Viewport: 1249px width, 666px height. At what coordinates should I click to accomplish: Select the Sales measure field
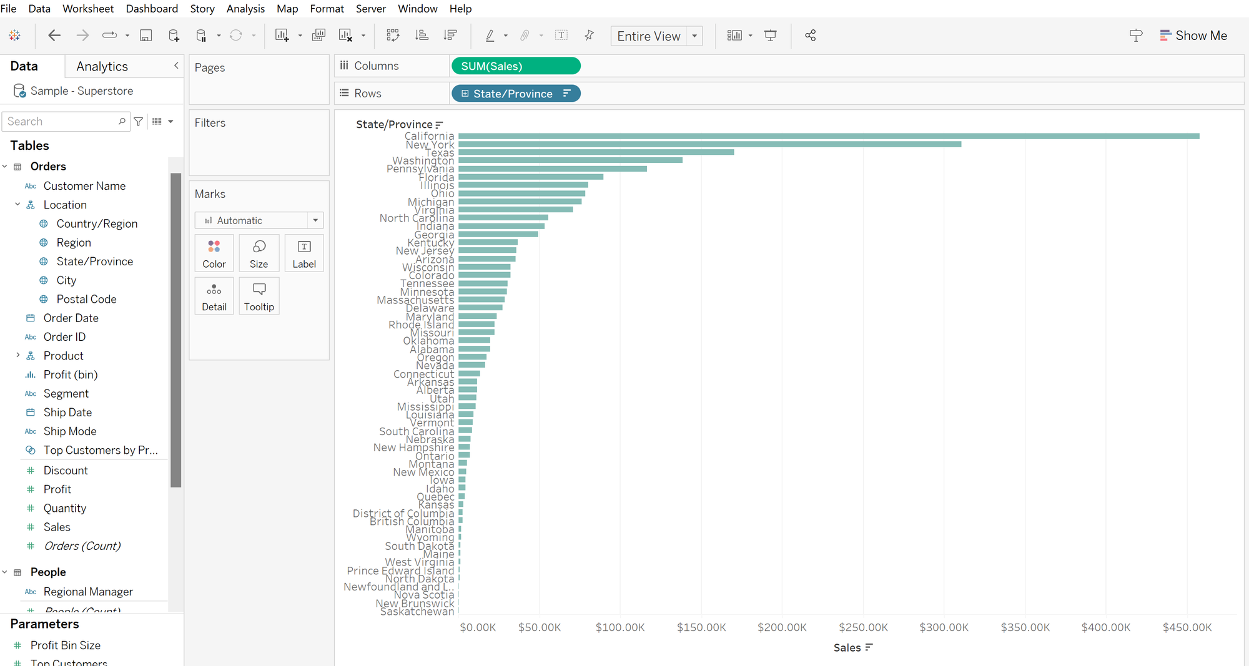[x=57, y=527]
